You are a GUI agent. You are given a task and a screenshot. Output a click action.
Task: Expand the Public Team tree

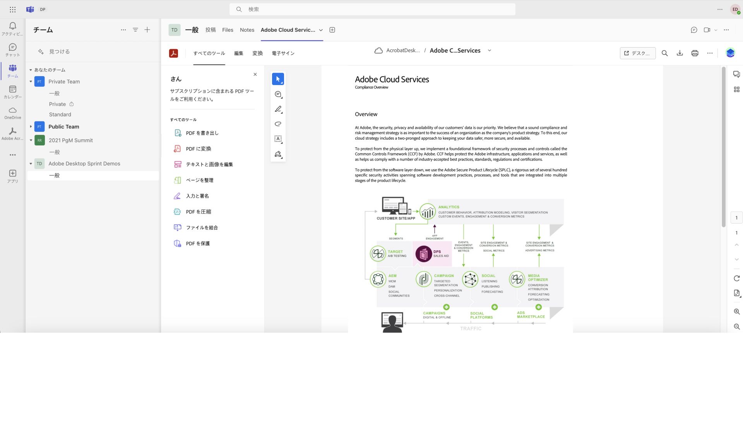[31, 126]
